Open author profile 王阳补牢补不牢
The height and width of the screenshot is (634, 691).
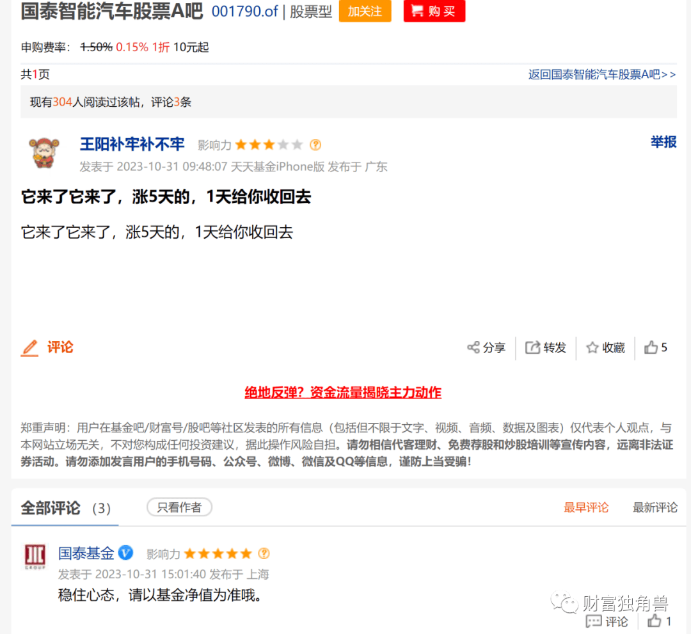132,144
